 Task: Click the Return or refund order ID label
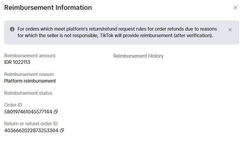[31, 124]
